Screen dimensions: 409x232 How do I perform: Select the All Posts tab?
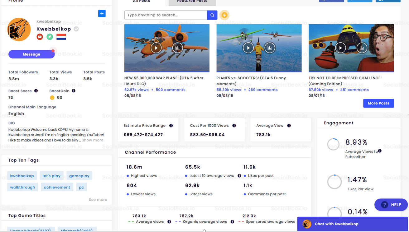141,2
